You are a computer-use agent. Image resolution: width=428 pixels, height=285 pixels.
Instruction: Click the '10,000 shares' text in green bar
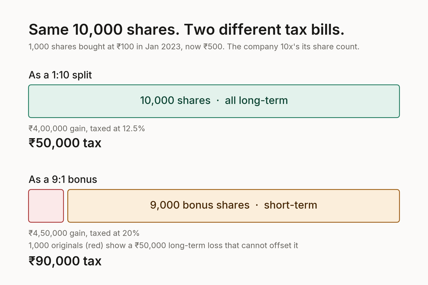tap(175, 100)
